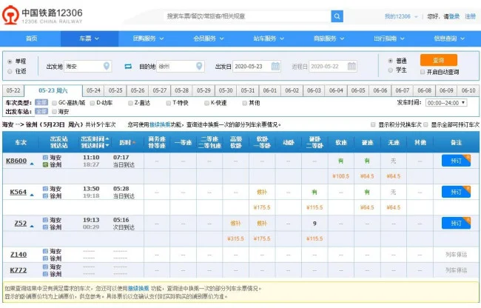Viewport: 481px width, 308px height.
Task: Check the 其他 train type filter
Action: click(x=244, y=103)
